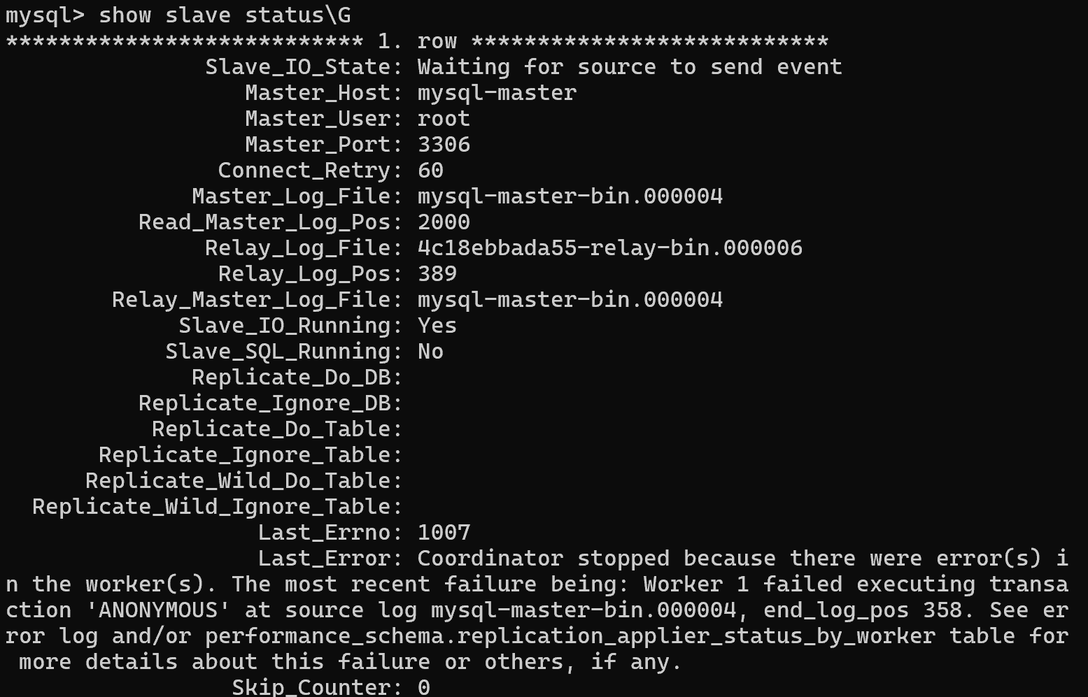Screen dimensions: 1088x697
Task: Click the word 'ANONYMOUS' in the error message
Action: (158, 610)
